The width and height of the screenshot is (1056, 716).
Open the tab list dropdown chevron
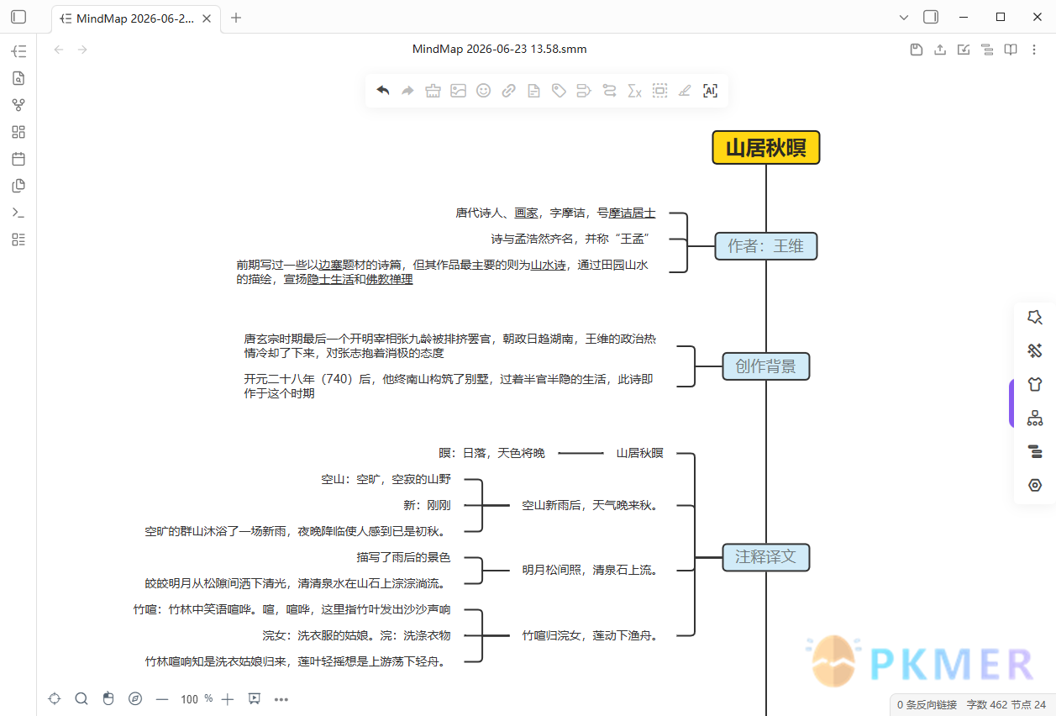click(904, 17)
